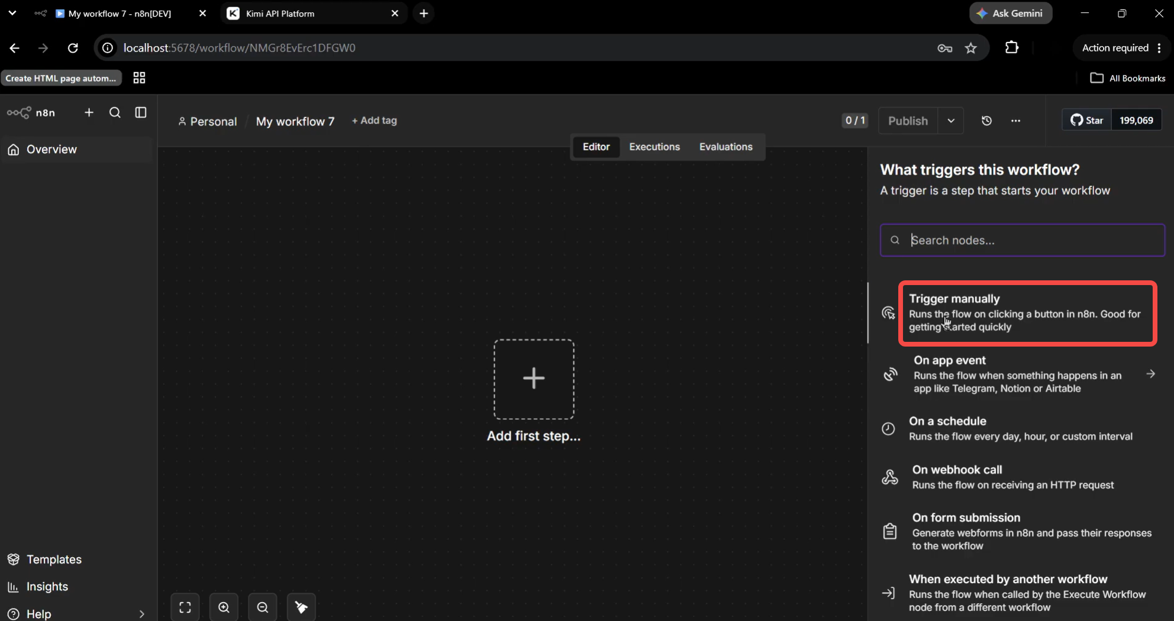Close the My workflow 7 tab

coord(202,13)
